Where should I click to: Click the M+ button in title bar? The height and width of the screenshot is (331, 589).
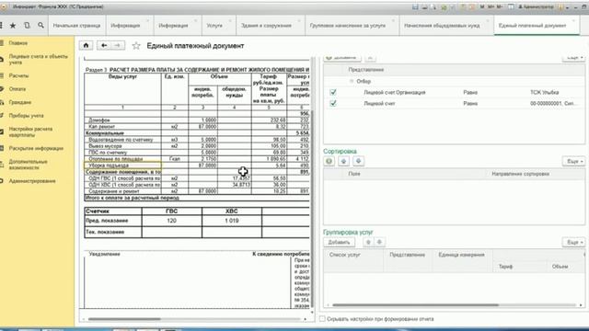[491, 7]
